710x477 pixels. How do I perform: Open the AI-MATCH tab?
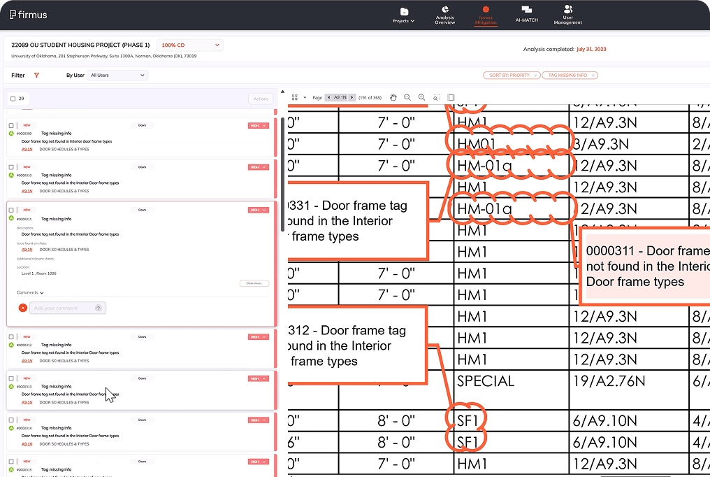coord(526,14)
